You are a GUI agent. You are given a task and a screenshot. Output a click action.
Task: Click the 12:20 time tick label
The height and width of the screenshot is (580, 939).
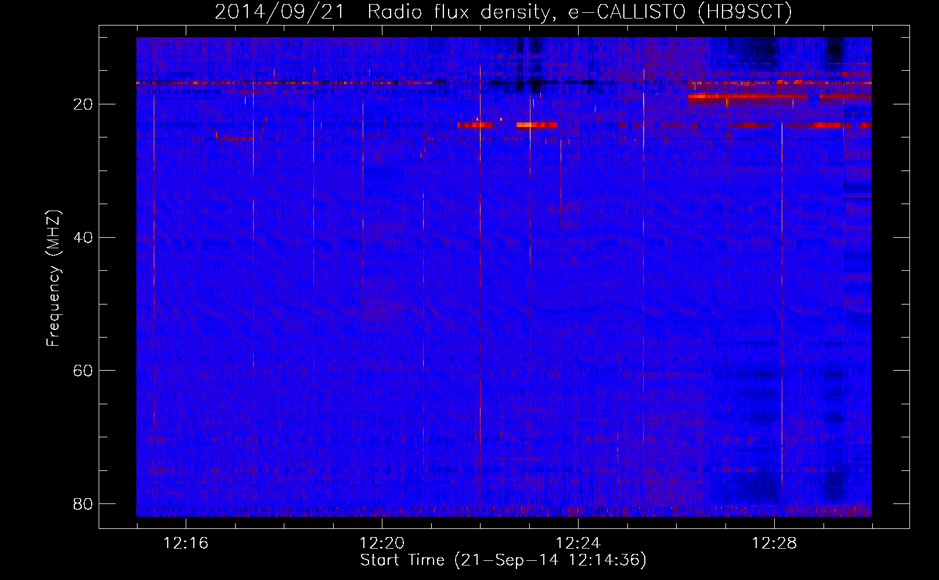click(x=382, y=543)
